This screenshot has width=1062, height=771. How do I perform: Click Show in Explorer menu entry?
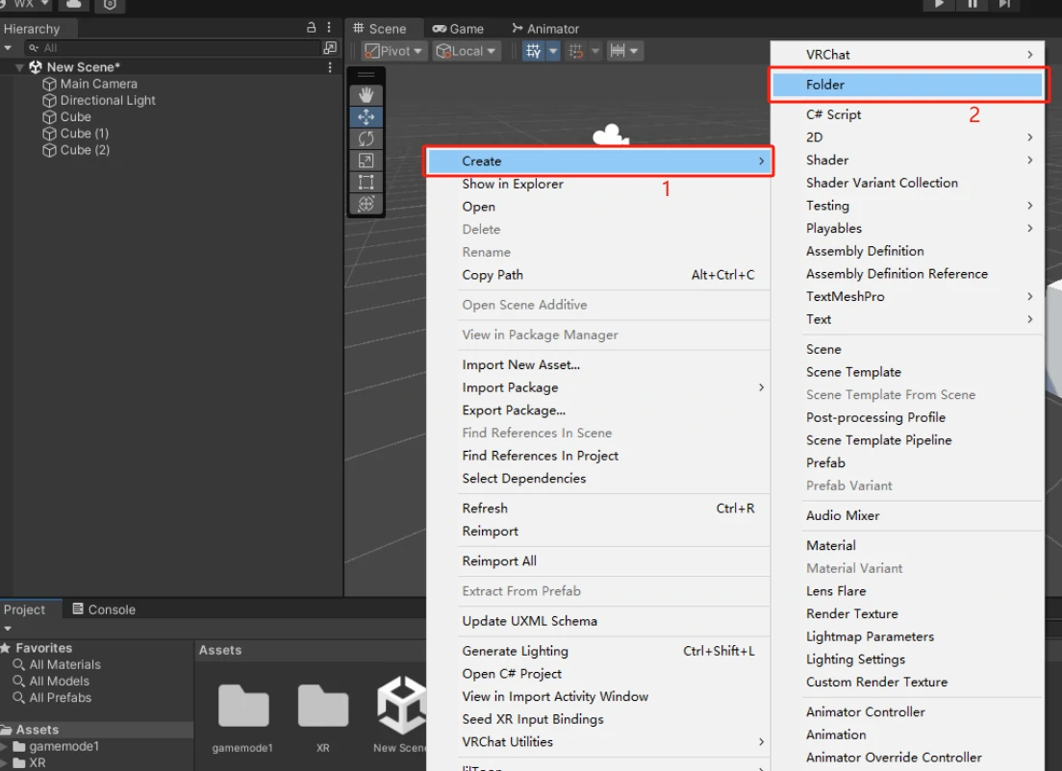coord(513,184)
